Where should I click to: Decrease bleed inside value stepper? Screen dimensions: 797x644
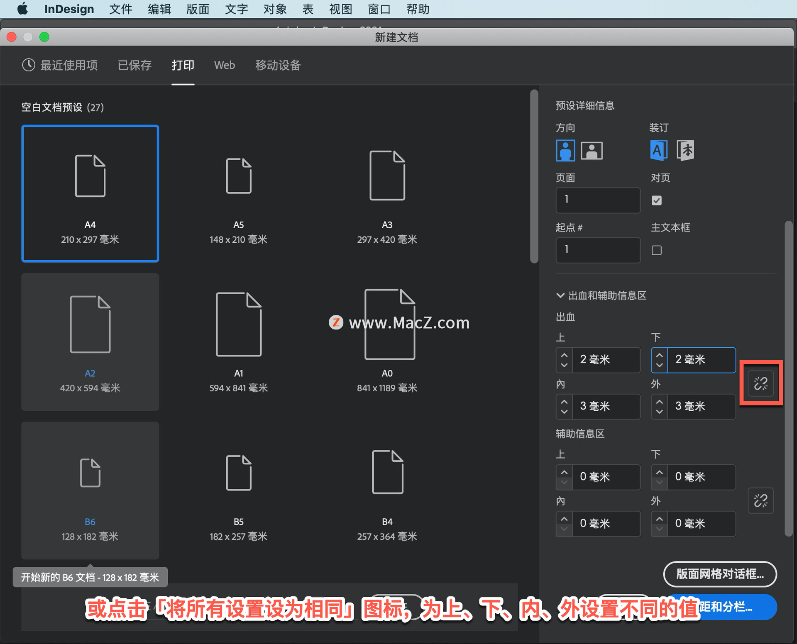click(x=564, y=412)
